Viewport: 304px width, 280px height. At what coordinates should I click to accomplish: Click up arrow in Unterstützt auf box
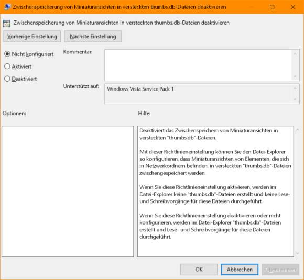295,88
